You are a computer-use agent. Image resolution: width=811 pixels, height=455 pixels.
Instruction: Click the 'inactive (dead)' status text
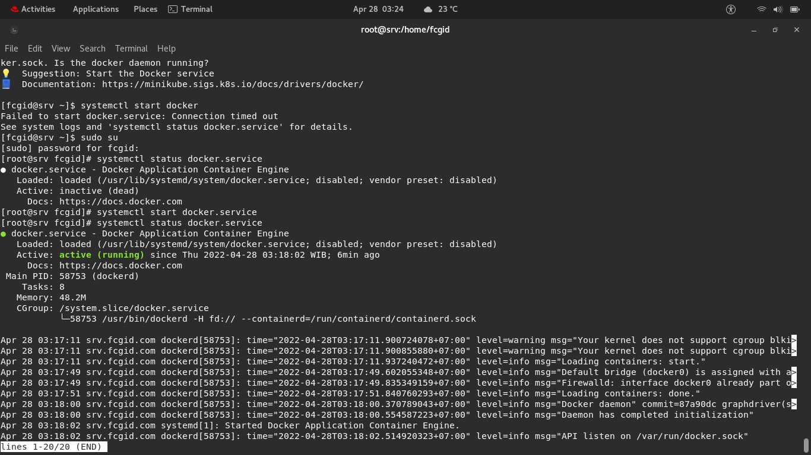click(x=99, y=191)
